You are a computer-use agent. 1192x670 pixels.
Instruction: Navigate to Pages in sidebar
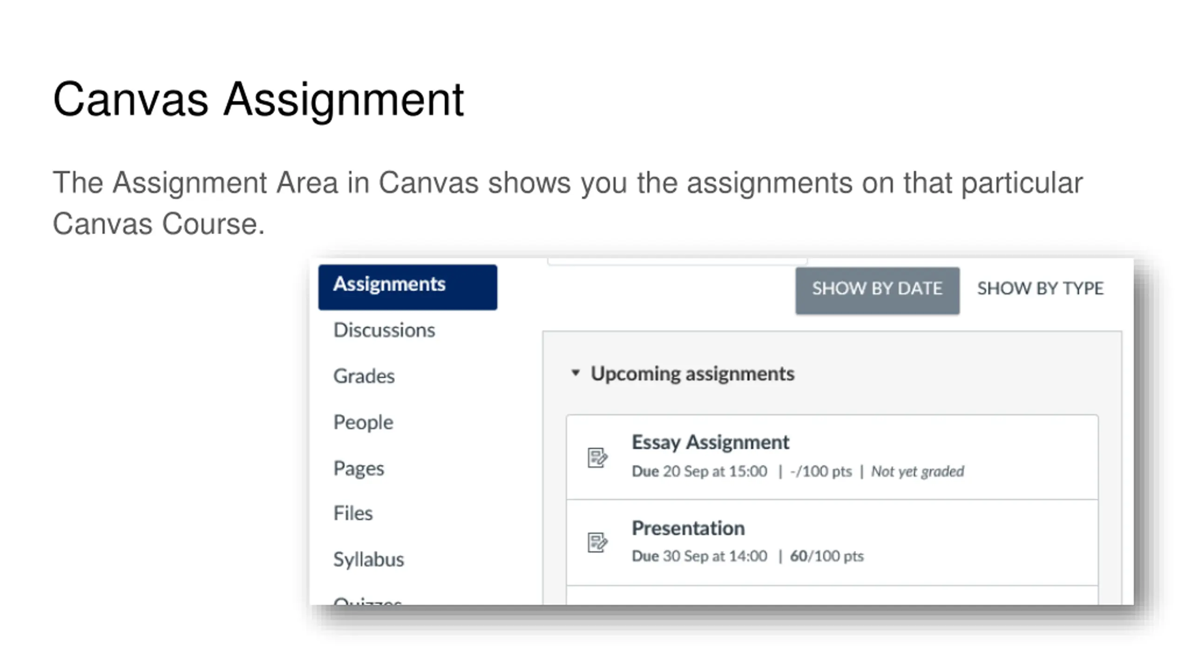click(359, 468)
